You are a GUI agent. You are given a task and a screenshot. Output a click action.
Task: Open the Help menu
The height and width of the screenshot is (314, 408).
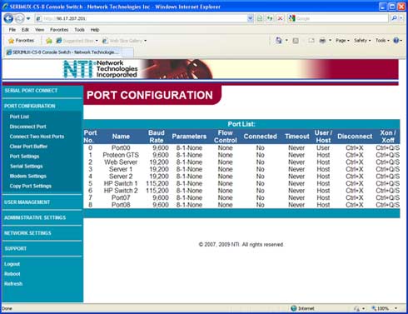coord(95,30)
